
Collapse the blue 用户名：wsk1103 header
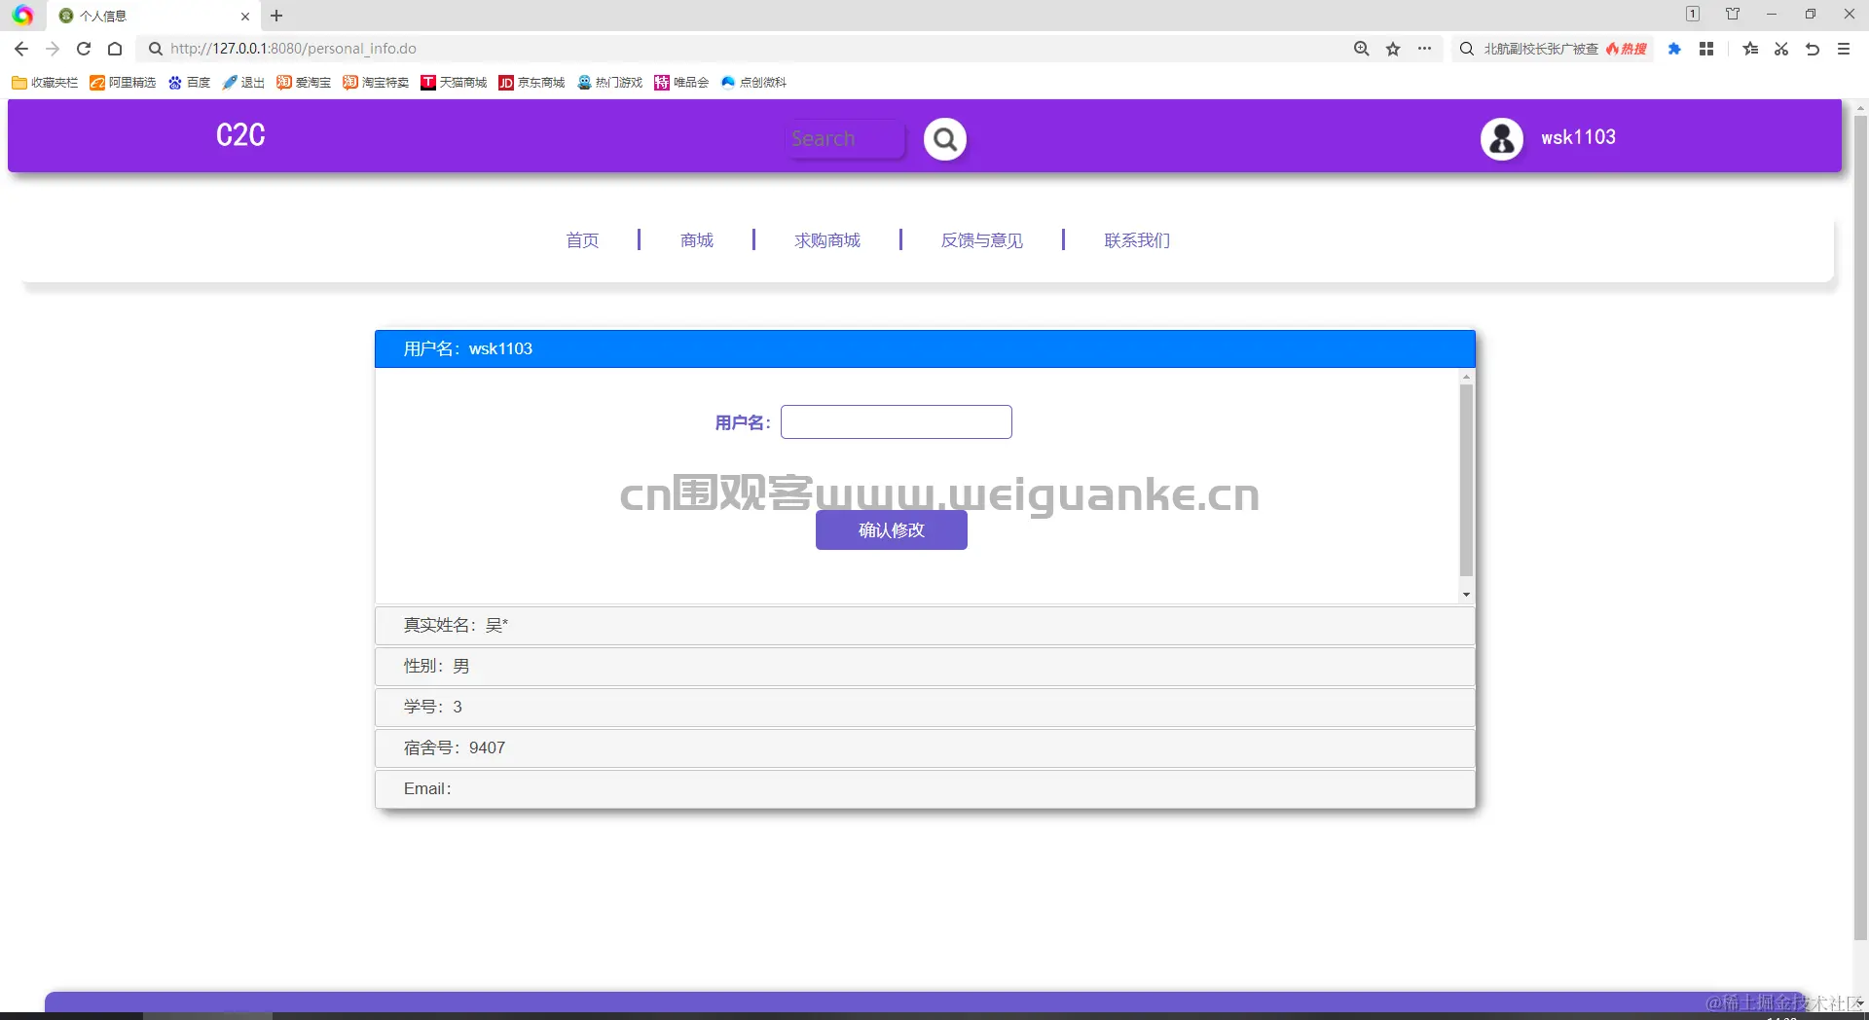click(x=925, y=348)
